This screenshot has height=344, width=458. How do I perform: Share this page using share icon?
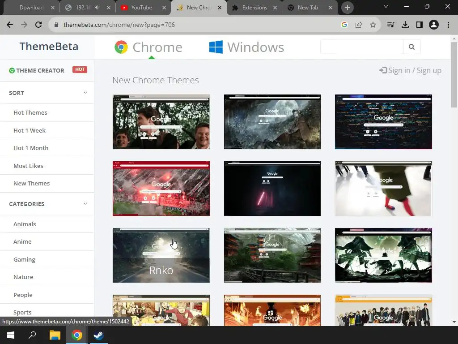coord(359,25)
